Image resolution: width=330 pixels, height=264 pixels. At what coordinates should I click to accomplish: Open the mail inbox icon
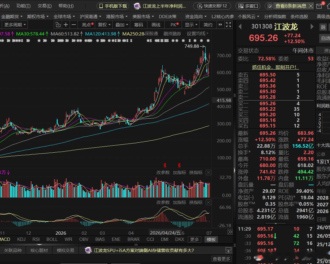pos(319,6)
